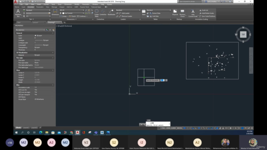Click the Color ByLayer swatch in Properties
This screenshot has width=267, height=150.
click(35, 35)
